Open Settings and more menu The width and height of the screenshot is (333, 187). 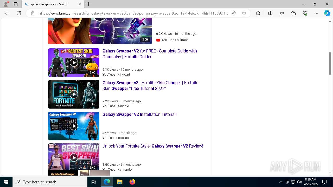click(x=316, y=13)
